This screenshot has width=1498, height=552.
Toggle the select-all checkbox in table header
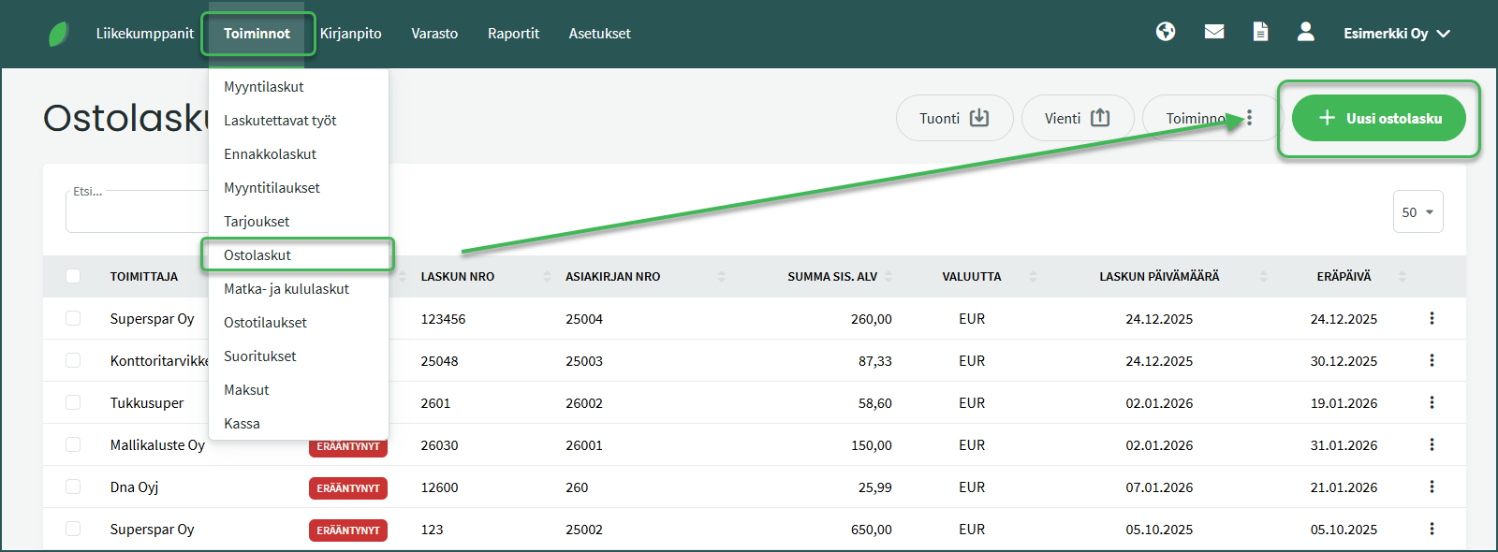point(73,276)
